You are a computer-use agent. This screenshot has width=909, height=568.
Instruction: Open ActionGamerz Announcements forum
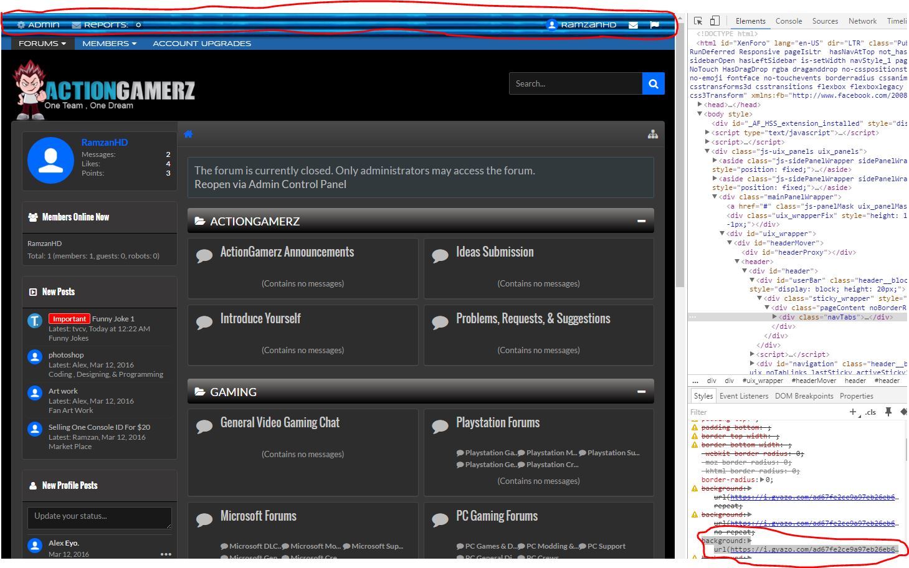[x=287, y=252]
